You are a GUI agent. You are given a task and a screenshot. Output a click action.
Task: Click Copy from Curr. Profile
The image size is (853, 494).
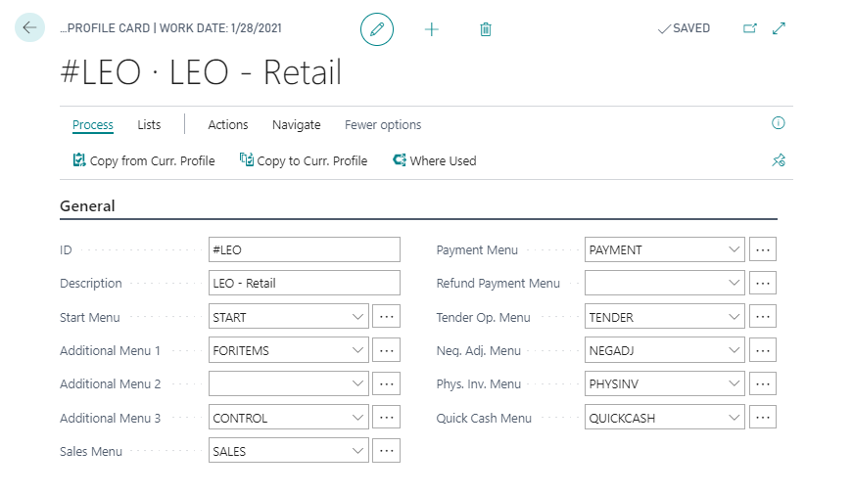tap(144, 160)
